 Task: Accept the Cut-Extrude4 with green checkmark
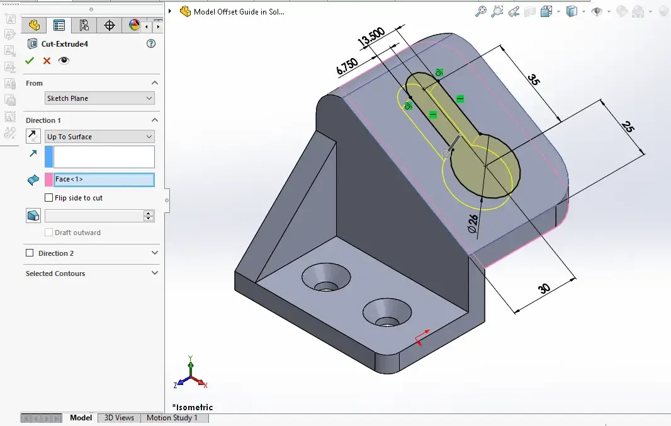(29, 60)
